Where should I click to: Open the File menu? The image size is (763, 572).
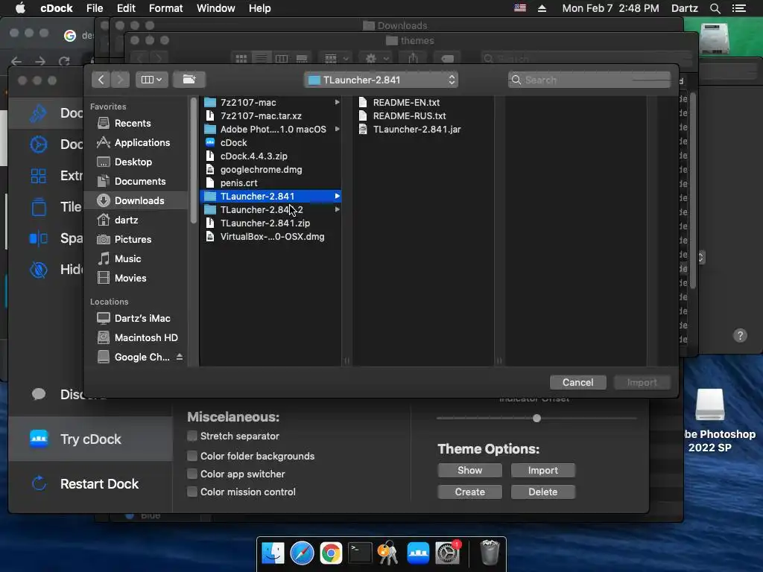pyautogui.click(x=95, y=8)
